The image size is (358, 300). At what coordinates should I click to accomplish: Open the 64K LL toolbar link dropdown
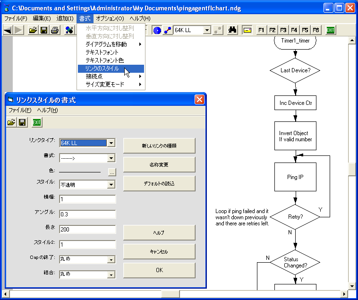[x=207, y=30]
